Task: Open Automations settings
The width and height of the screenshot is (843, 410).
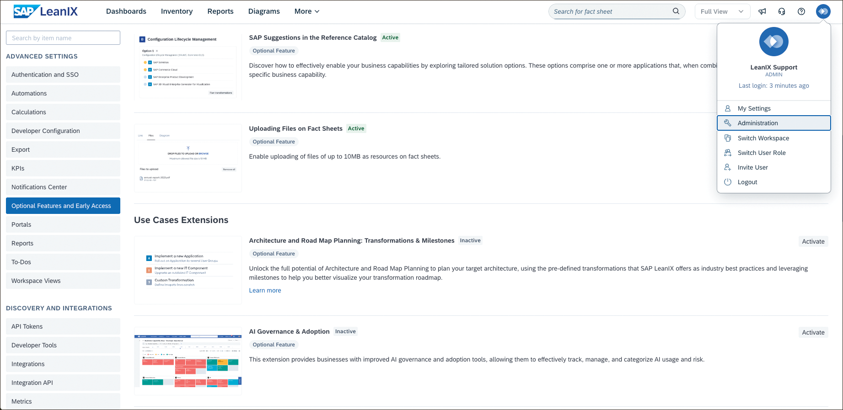Action: tap(63, 93)
